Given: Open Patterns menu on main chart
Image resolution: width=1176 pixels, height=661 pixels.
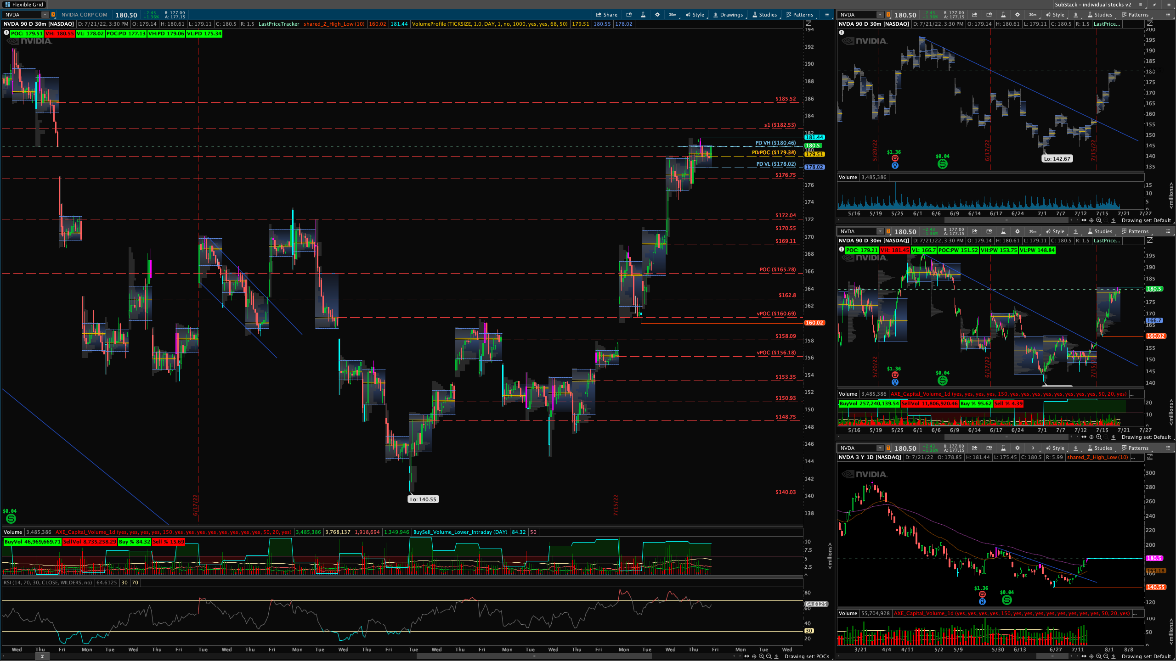Looking at the screenshot, I should point(799,15).
